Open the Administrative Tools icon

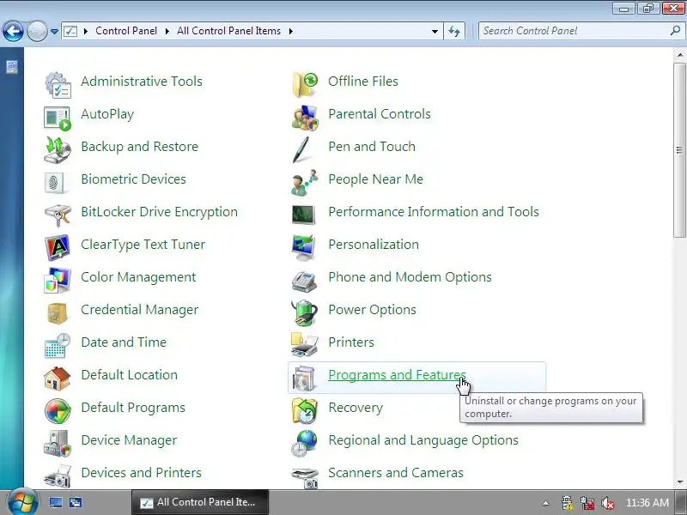[x=58, y=84]
